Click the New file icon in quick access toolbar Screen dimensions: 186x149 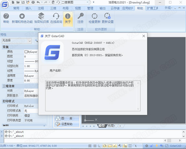click(13, 2)
